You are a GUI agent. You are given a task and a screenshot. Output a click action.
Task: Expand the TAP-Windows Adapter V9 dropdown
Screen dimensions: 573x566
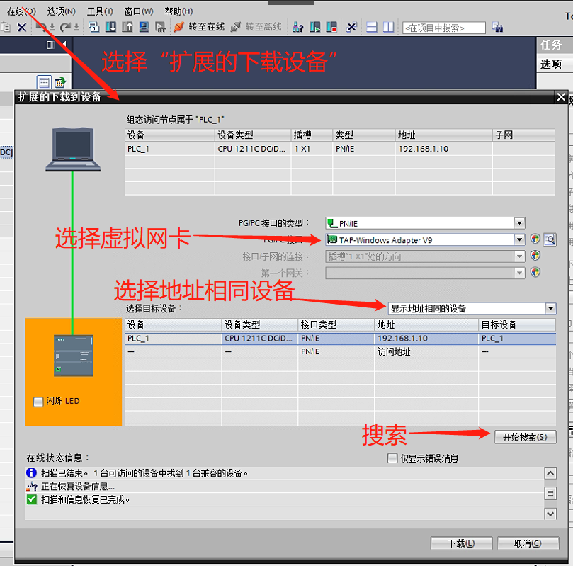pos(520,240)
